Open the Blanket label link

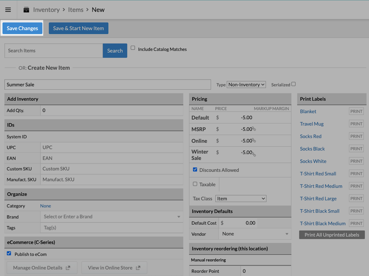[x=308, y=111]
